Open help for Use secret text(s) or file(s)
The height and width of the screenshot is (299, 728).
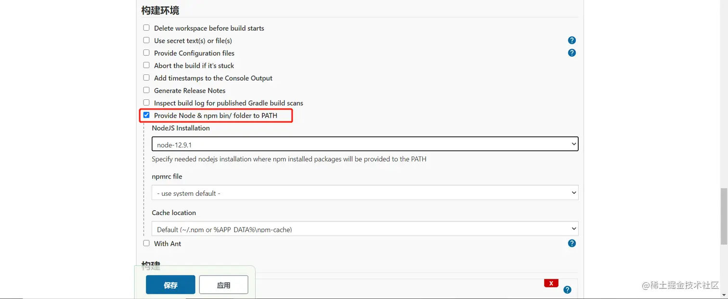572,40
